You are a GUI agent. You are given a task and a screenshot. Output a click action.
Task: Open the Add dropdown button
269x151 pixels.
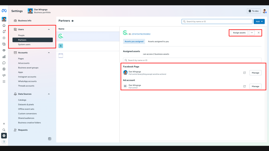259,21
